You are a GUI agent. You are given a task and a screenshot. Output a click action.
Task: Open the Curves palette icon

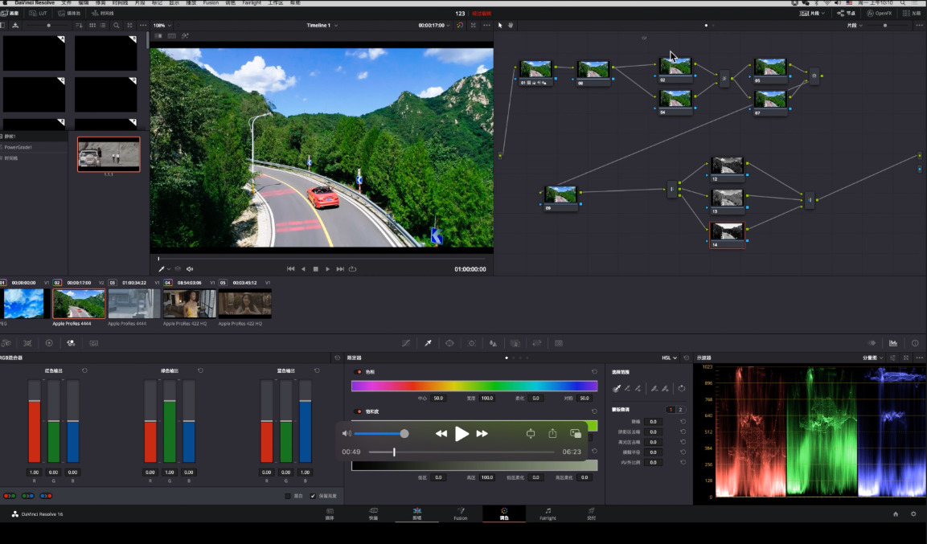[406, 343]
